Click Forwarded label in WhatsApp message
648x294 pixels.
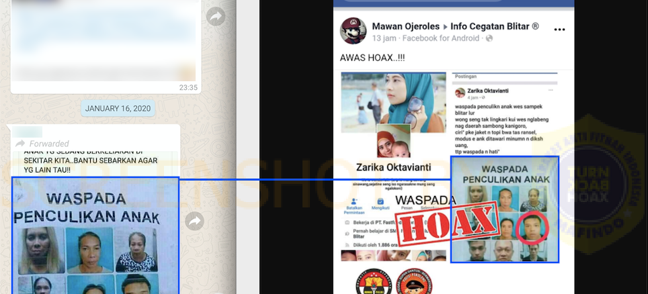tap(49, 144)
